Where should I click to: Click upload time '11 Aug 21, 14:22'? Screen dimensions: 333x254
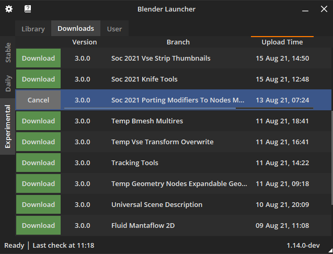coord(282,163)
